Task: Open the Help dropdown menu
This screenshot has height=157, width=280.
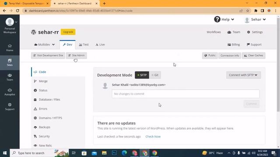Action: coord(224,19)
